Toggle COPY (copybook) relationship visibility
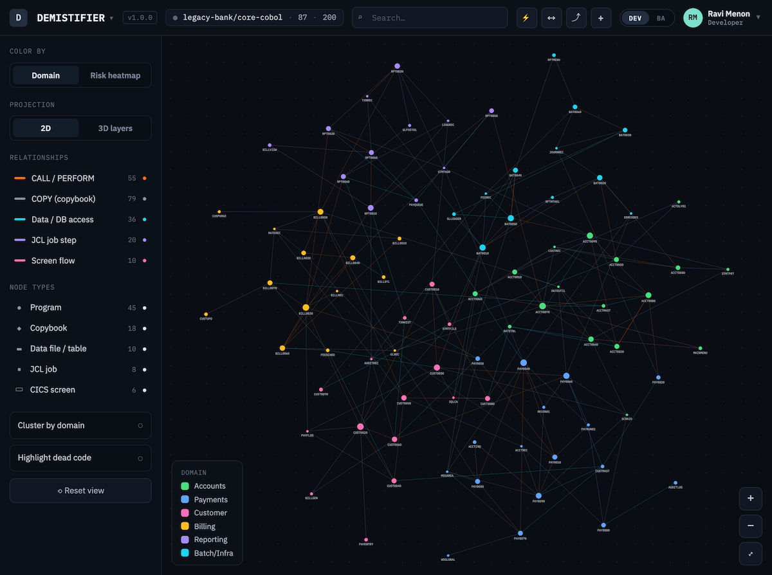This screenshot has width=772, height=575. pos(80,199)
